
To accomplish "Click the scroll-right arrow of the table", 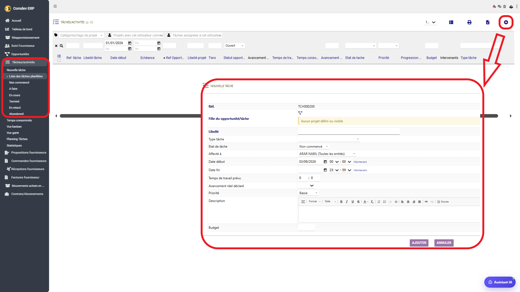I will (x=511, y=116).
